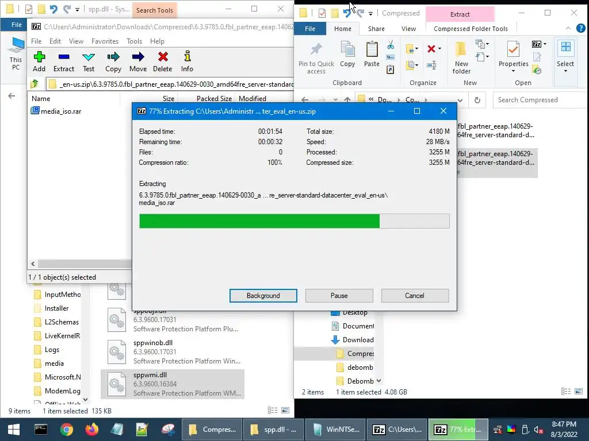Switch to large icons view in spp.dll window
The width and height of the screenshot is (589, 441).
coord(285,411)
